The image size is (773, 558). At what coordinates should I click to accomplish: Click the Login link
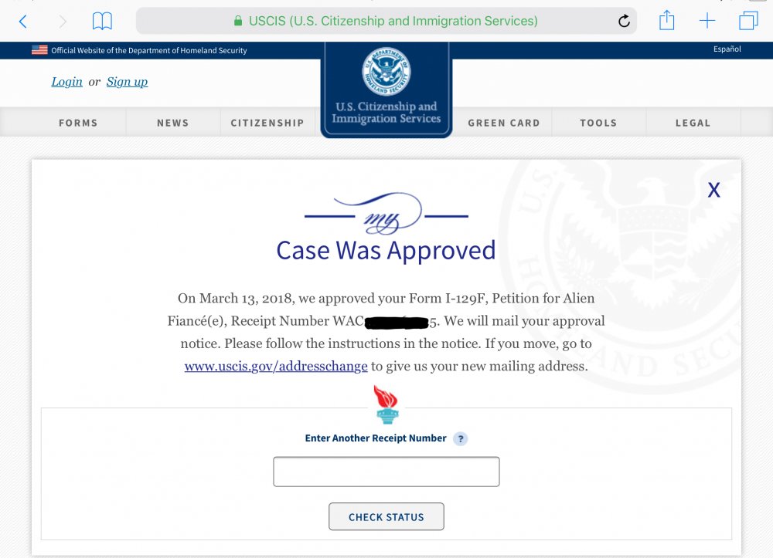pos(66,82)
